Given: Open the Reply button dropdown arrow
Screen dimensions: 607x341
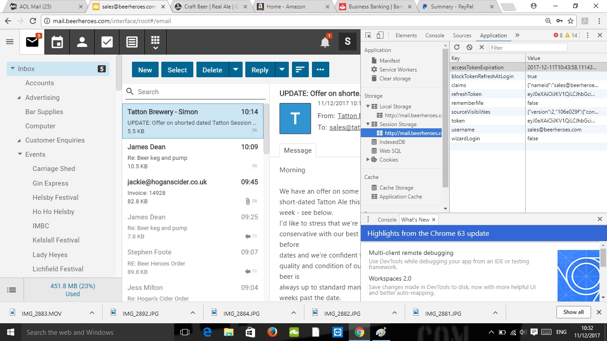Looking at the screenshot, I should click(x=282, y=70).
